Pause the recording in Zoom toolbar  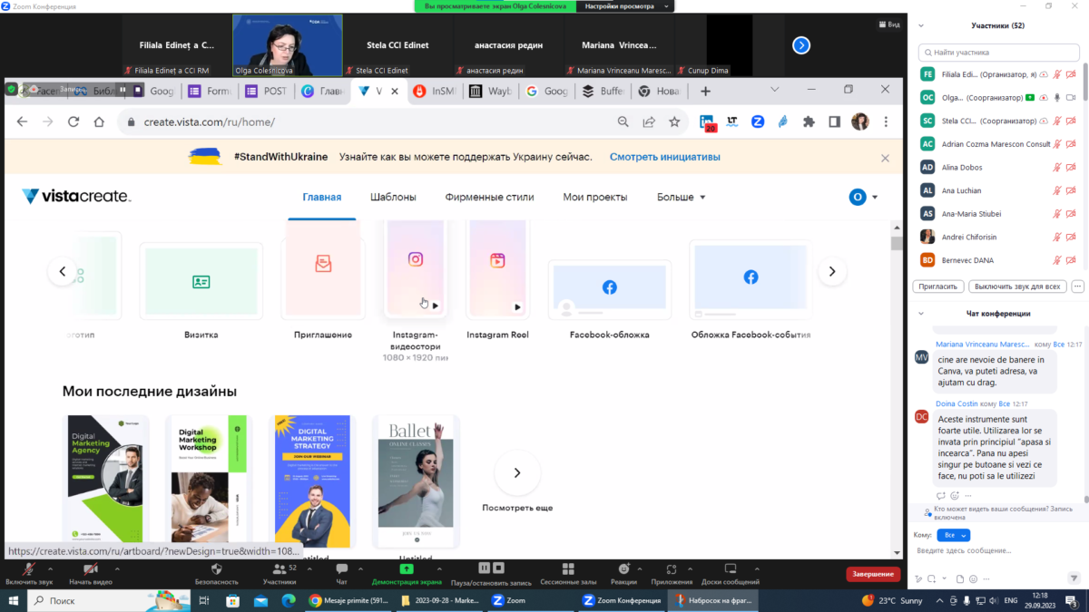pos(484,568)
